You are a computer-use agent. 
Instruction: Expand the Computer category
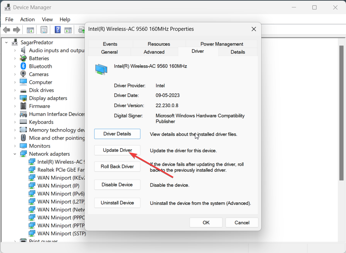pyautogui.click(x=15, y=82)
